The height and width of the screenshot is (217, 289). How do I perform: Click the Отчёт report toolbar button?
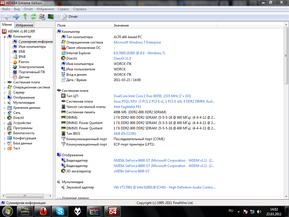coord(69,17)
